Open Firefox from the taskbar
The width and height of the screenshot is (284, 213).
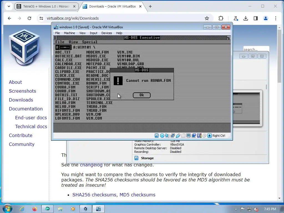(35, 209)
